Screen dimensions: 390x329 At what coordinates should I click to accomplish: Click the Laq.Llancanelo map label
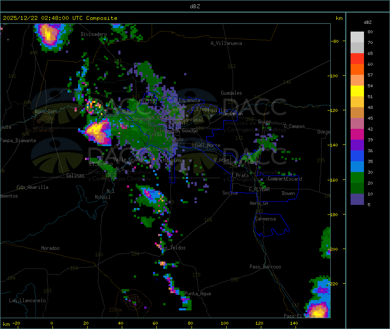click(27, 300)
